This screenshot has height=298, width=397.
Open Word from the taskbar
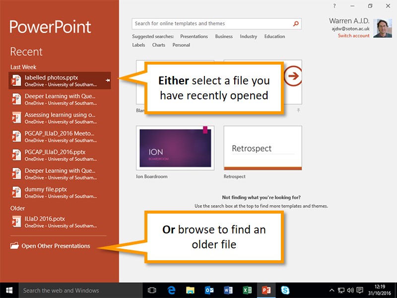pos(228,290)
